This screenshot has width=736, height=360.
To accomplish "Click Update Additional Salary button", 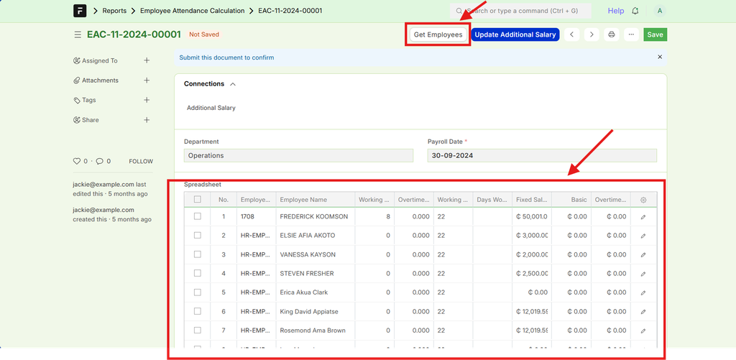I will pos(515,34).
